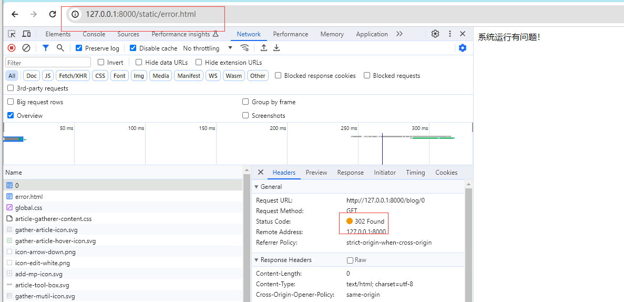Switch to the Elements tab
The height and width of the screenshot is (302, 624).
point(58,34)
